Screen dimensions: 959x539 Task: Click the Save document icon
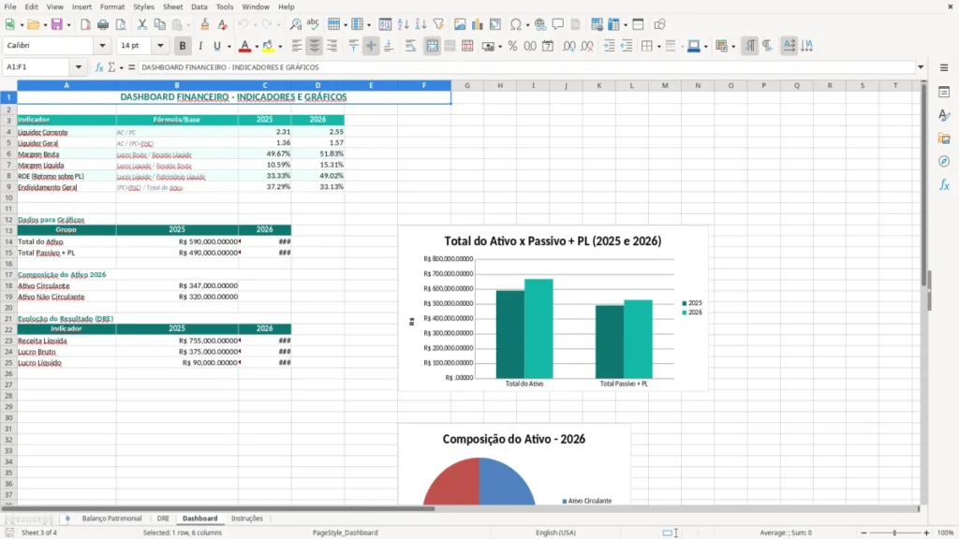click(x=56, y=24)
